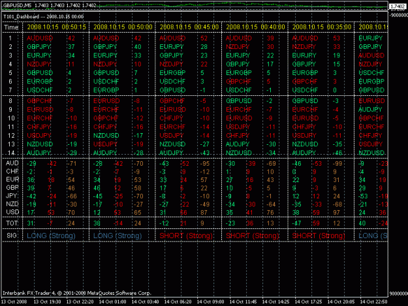This screenshot has height=306, width=408.
Task: Select the 2008.10.15 00:50:15 column header
Action: click(56, 27)
